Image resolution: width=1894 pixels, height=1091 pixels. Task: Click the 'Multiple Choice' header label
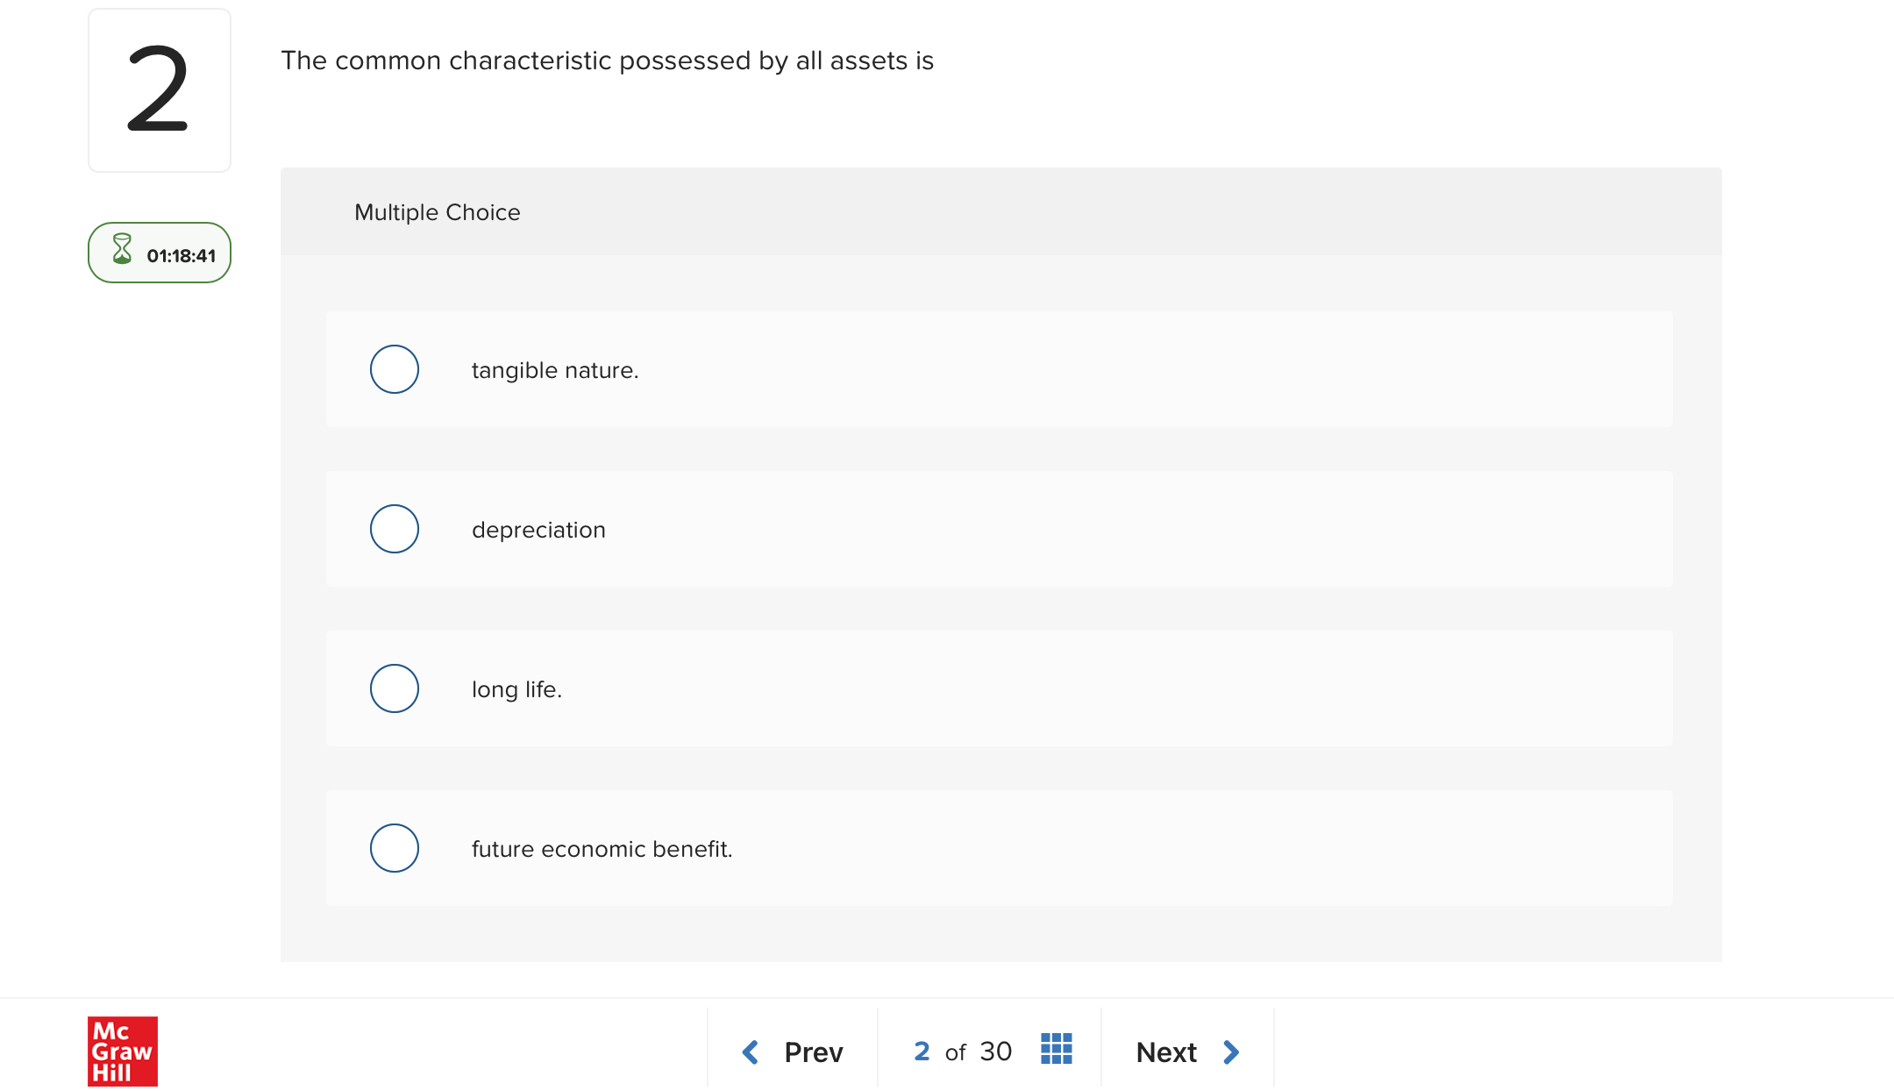click(x=437, y=212)
